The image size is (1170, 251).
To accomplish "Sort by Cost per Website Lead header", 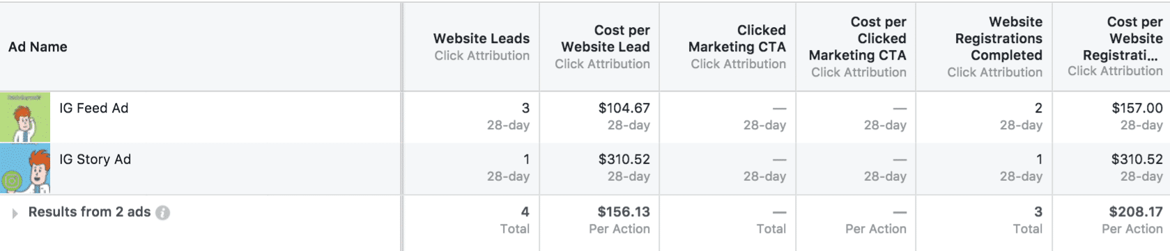I will click(x=605, y=38).
